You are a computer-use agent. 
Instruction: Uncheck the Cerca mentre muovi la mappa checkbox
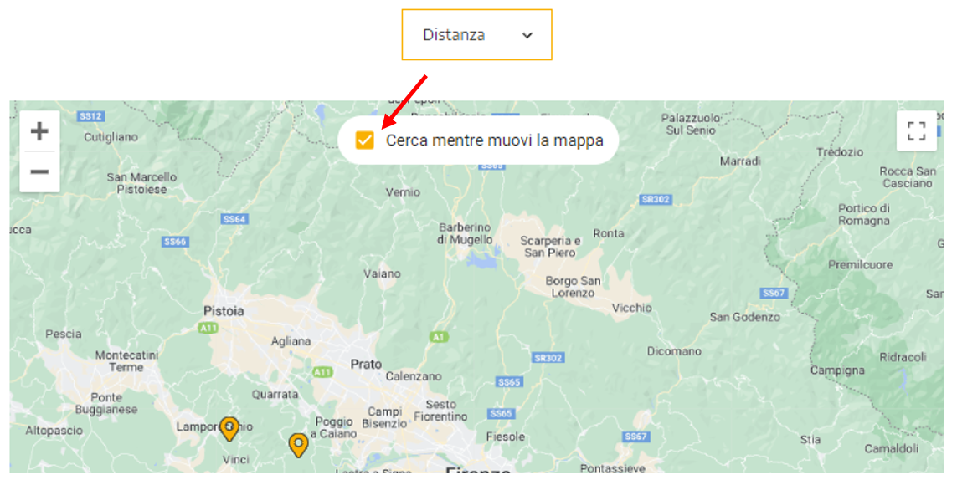pos(364,140)
